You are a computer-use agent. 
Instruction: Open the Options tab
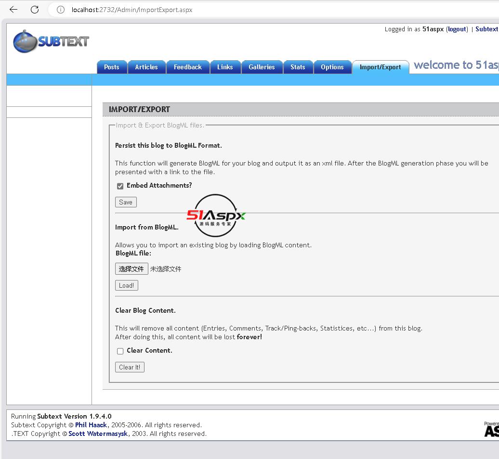pos(332,67)
